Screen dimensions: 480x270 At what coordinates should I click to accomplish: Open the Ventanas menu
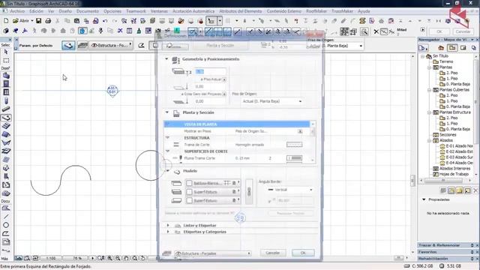[x=159, y=11]
